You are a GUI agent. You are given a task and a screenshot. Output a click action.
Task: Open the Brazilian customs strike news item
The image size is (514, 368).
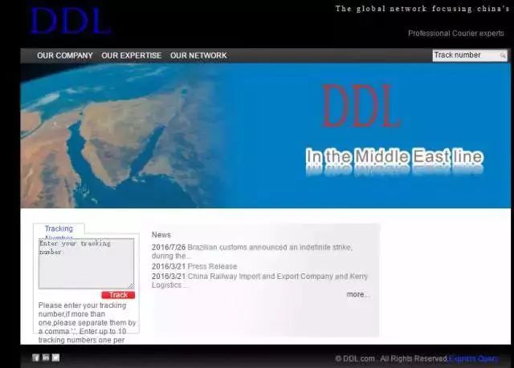point(252,251)
